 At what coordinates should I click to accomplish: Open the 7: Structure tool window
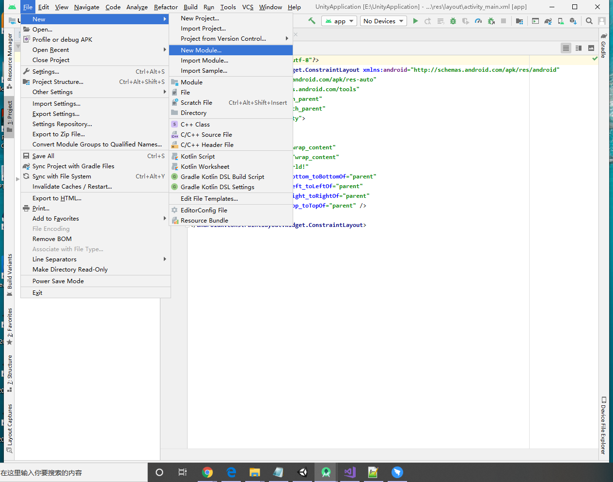coord(10,373)
